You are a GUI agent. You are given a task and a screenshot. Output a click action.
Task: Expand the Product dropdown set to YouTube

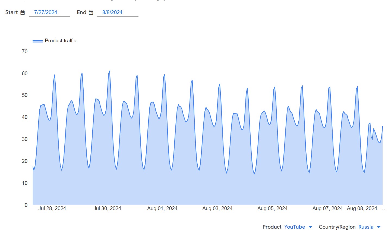point(295,227)
